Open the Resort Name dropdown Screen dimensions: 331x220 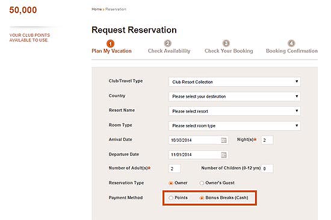[x=234, y=111]
